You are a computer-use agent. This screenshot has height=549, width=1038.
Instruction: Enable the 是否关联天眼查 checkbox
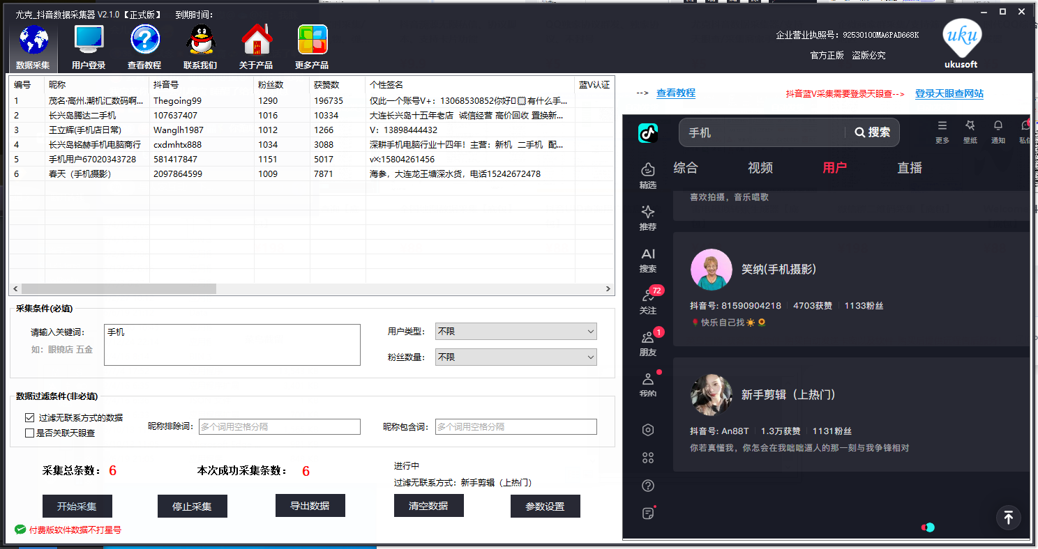[29, 433]
